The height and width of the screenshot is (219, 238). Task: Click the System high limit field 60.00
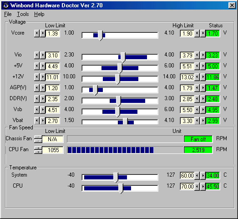click(x=187, y=176)
